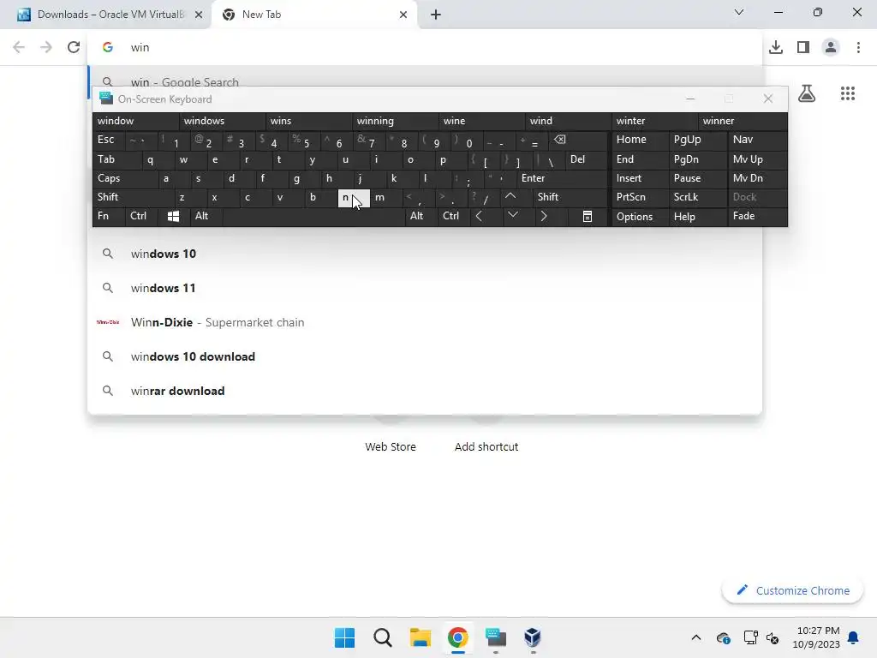Image resolution: width=877 pixels, height=658 pixels.
Task: Open the Chrome profile avatar
Action: (x=831, y=48)
